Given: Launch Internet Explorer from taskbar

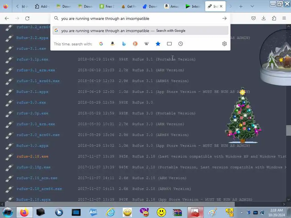Looking at the screenshot, I should coord(110,212).
